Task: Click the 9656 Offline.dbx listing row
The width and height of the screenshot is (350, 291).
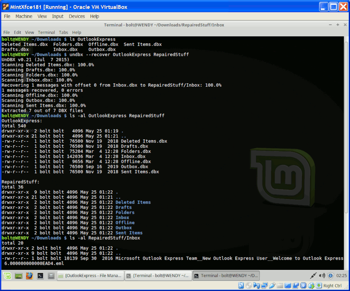Action: pos(76,162)
